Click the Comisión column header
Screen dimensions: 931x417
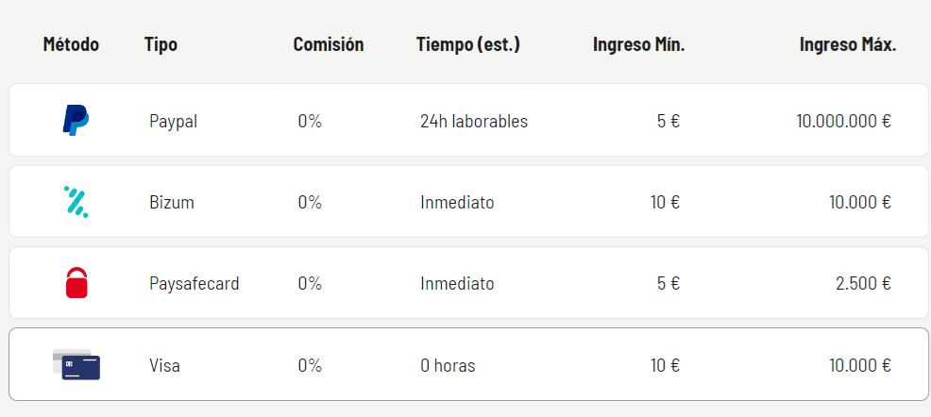pos(328,44)
